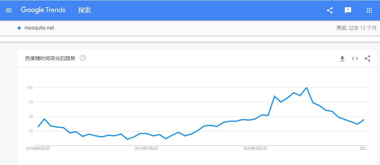
Task: Open the embed code icon
Action: [x=355, y=58]
